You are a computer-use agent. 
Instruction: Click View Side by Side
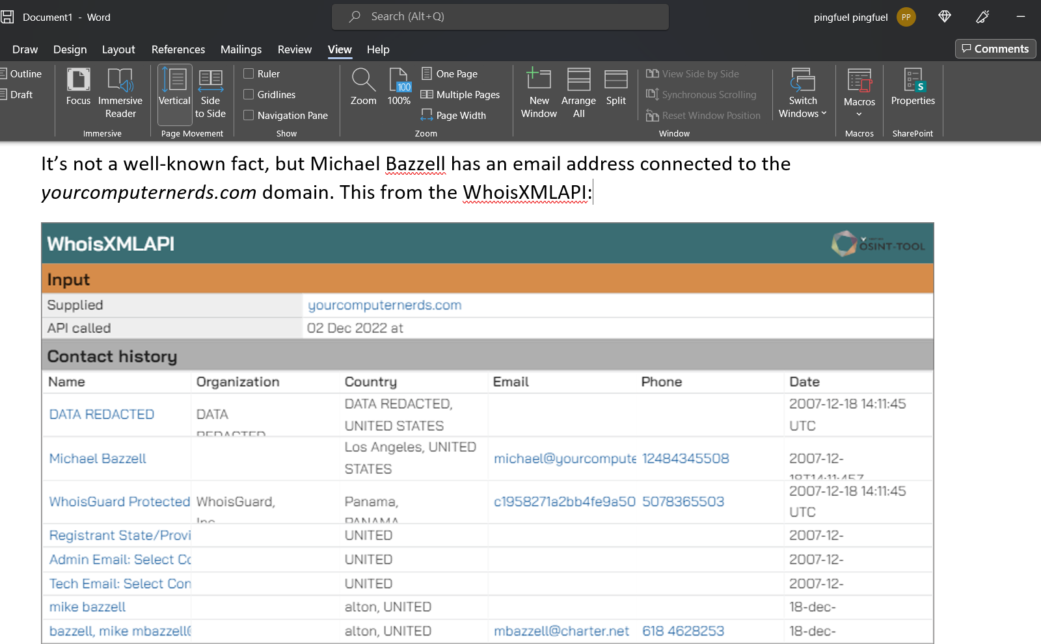pyautogui.click(x=692, y=74)
